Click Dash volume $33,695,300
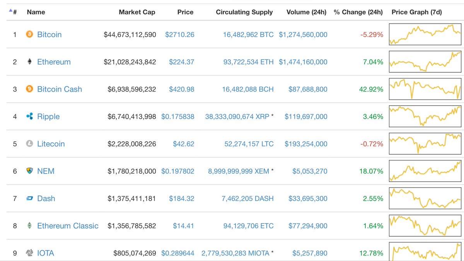This screenshot has height=261, width=464. (x=308, y=198)
